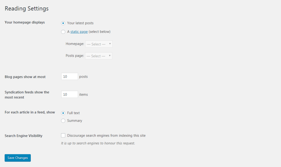
Task: Open the "static page" hyperlink
Action: click(79, 32)
